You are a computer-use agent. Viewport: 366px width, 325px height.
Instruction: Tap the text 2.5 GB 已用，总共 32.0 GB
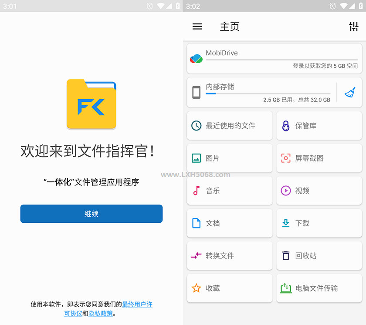click(297, 100)
